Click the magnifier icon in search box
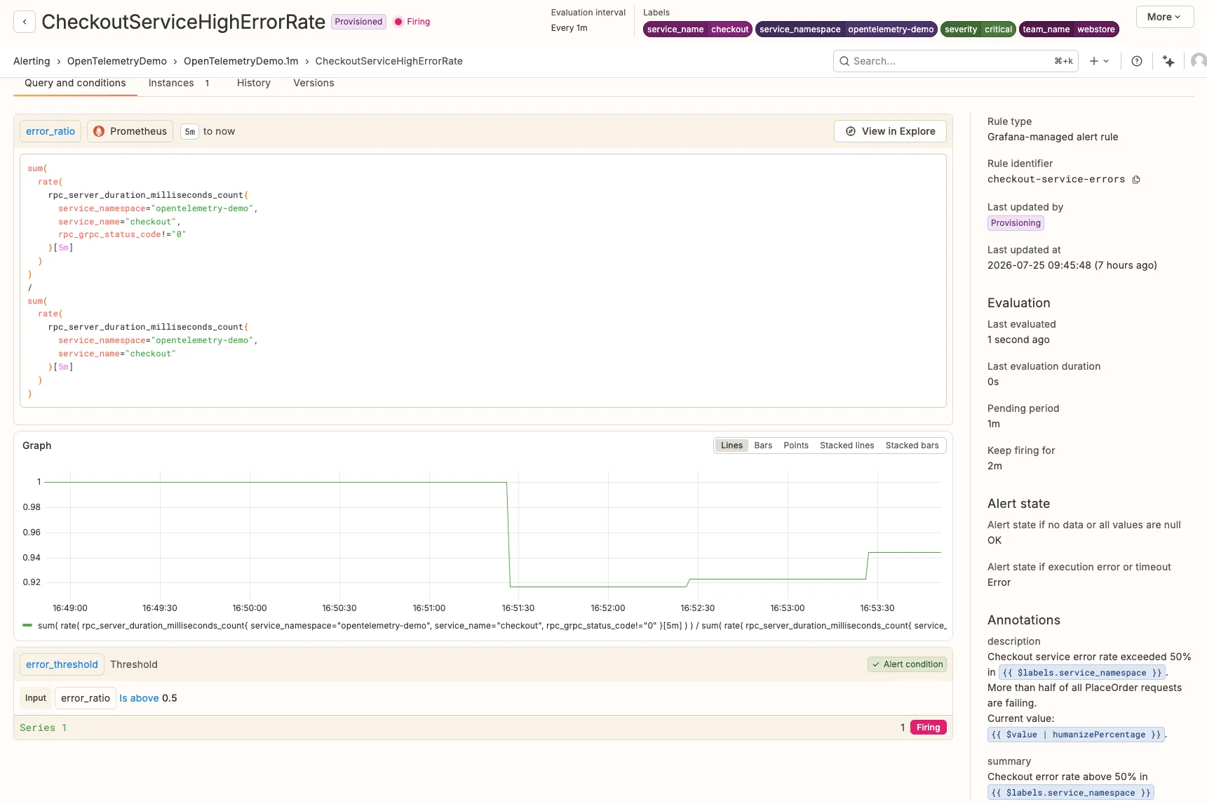 click(x=844, y=61)
